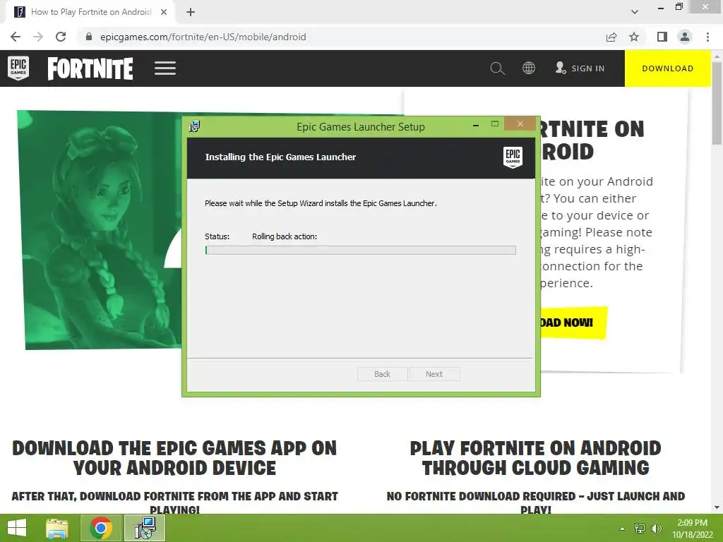Click "PLAY FORTNITE ON ANDROID THROUGH CLOUD GAMING" heading
723x542 pixels.
(535, 457)
